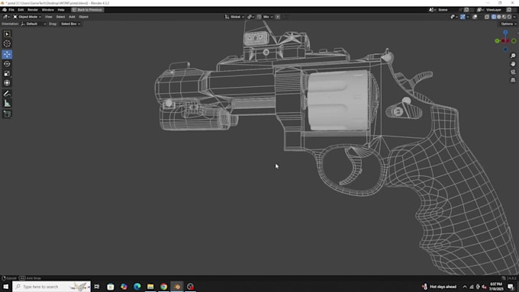Image resolution: width=519 pixels, height=292 pixels.
Task: Open the editor type selector icon
Action: pos(6,17)
